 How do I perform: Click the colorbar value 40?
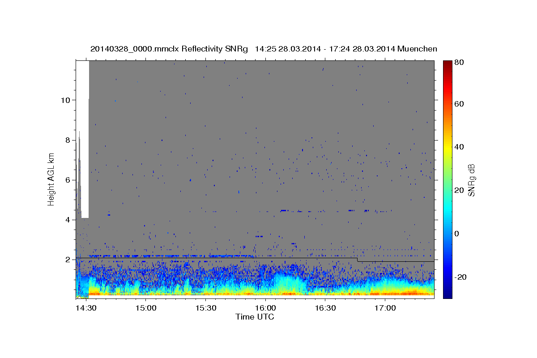pyautogui.click(x=460, y=147)
